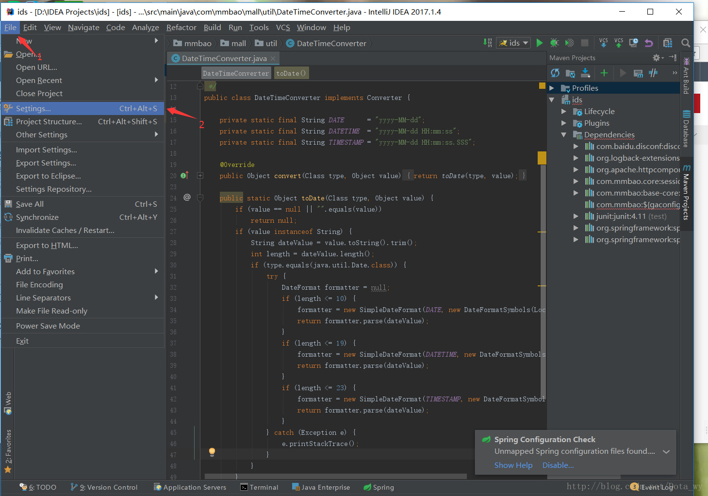Run the ids configuration

pyautogui.click(x=540, y=43)
